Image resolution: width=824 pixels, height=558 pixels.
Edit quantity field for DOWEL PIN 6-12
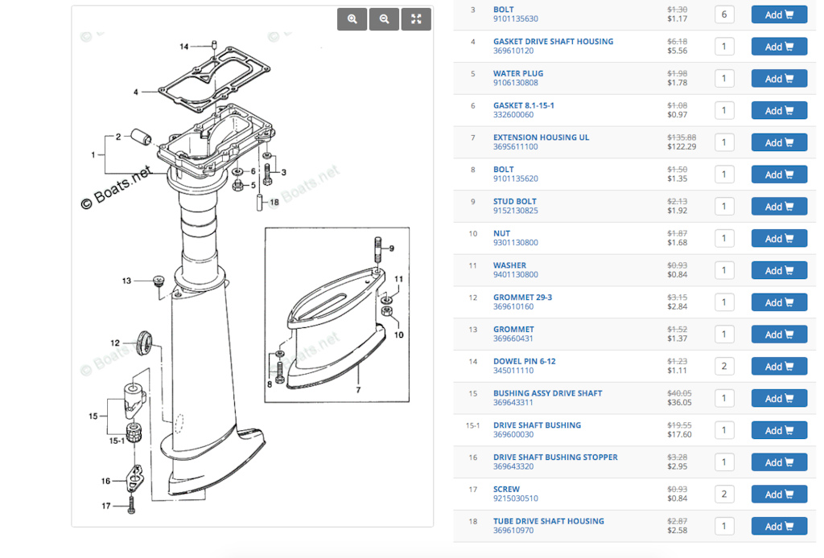point(723,367)
